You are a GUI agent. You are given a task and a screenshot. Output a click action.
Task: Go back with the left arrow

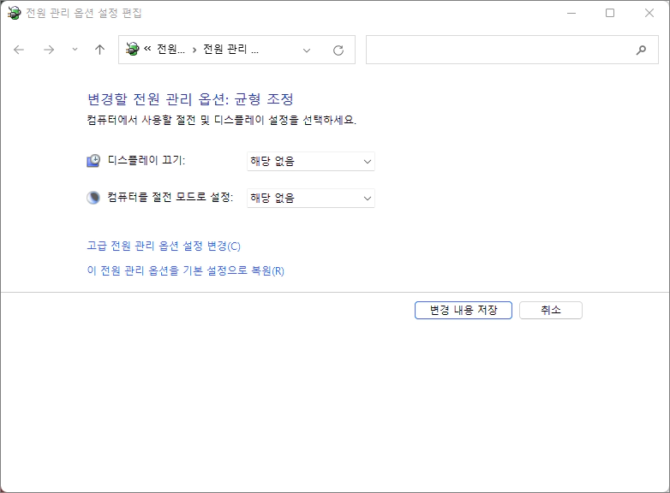pyautogui.click(x=19, y=50)
